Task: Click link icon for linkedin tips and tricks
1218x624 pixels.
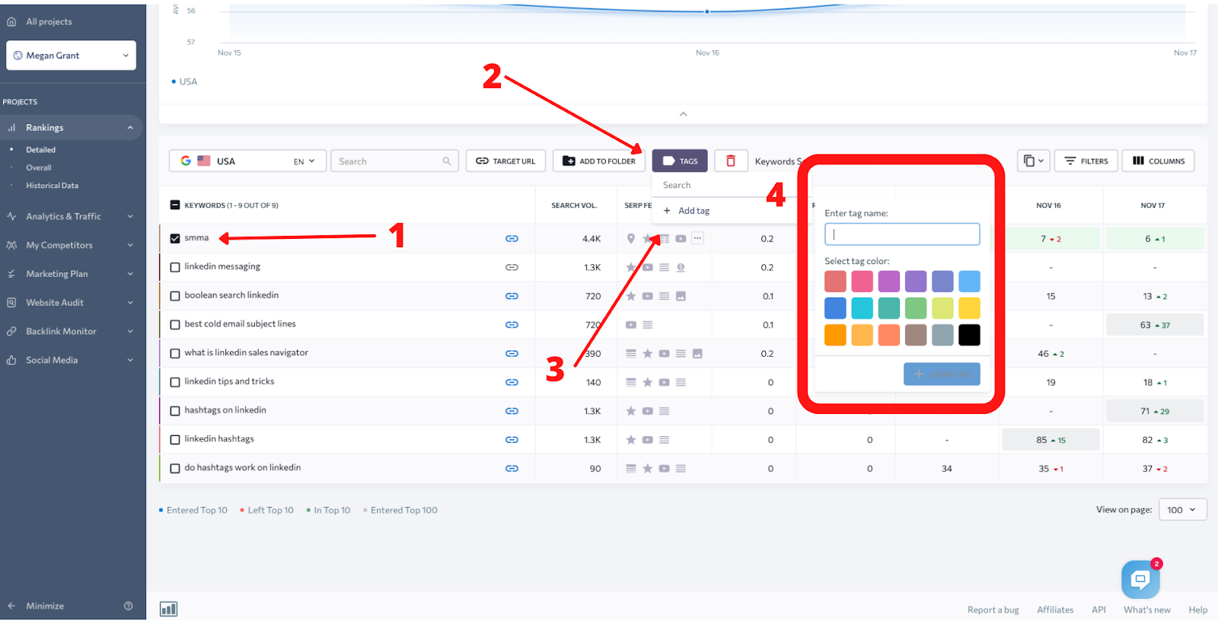Action: [512, 382]
